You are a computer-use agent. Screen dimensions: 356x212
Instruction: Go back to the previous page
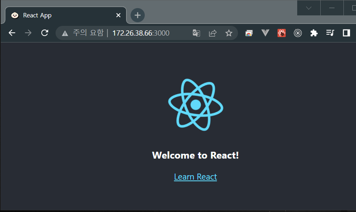(x=12, y=33)
